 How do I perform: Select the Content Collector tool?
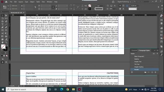(3, 21)
